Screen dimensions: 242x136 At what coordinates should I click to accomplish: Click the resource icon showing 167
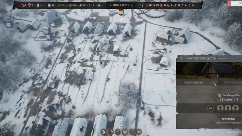coord(147,5)
